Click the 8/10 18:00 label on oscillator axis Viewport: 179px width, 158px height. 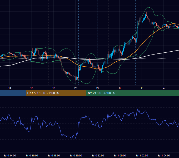(54, 155)
